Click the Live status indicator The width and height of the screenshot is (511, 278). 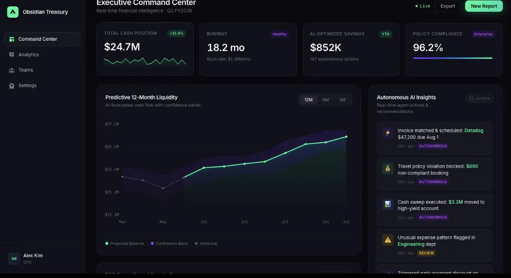[x=423, y=6]
